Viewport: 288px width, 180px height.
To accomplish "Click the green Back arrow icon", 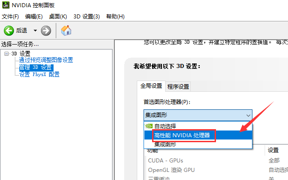I will point(9,31).
